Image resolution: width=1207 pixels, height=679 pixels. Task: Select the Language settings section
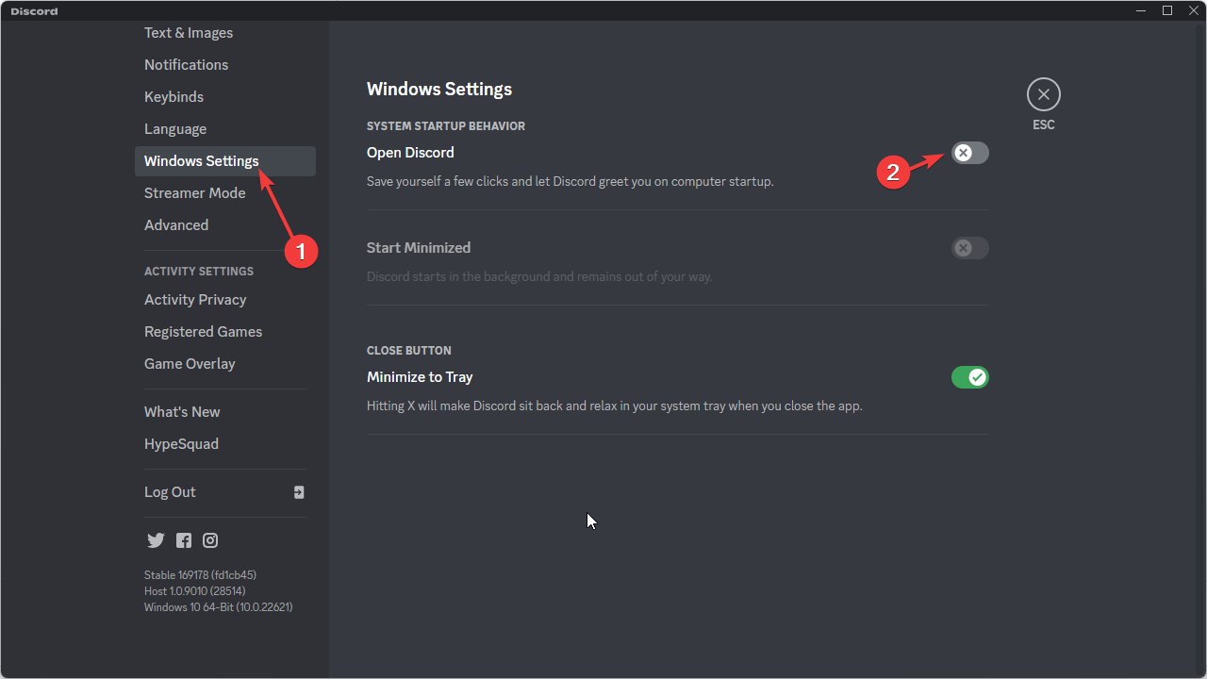tap(175, 128)
